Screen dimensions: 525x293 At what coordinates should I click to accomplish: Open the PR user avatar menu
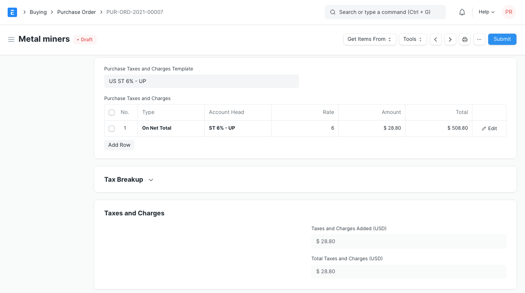click(508, 12)
